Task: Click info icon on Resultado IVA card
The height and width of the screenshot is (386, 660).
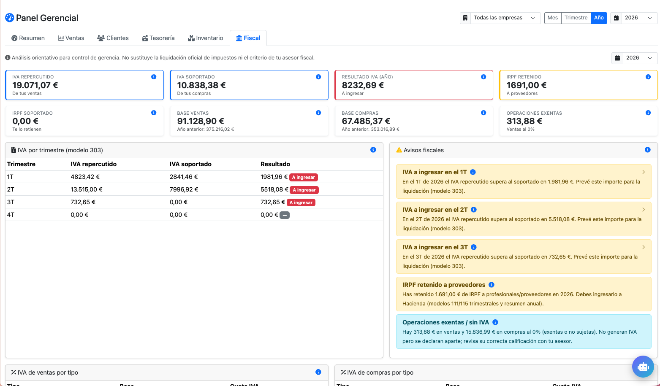Action: [483, 77]
